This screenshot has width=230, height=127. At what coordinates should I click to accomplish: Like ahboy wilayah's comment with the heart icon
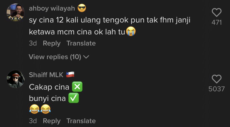tap(216, 12)
